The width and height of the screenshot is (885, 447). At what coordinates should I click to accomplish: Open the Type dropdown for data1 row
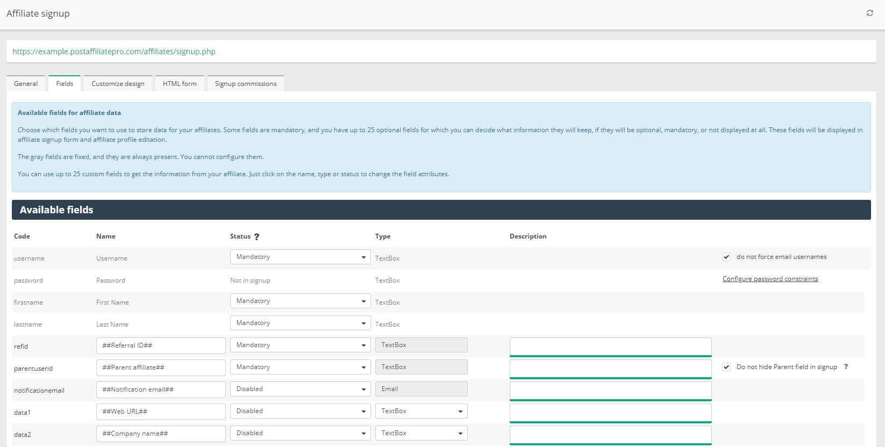tap(421, 411)
